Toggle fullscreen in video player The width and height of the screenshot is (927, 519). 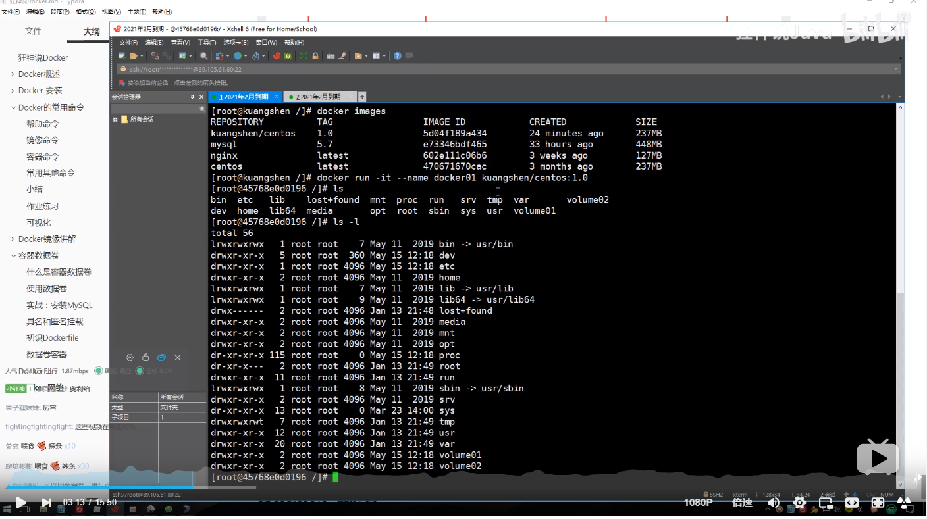pyautogui.click(x=878, y=503)
